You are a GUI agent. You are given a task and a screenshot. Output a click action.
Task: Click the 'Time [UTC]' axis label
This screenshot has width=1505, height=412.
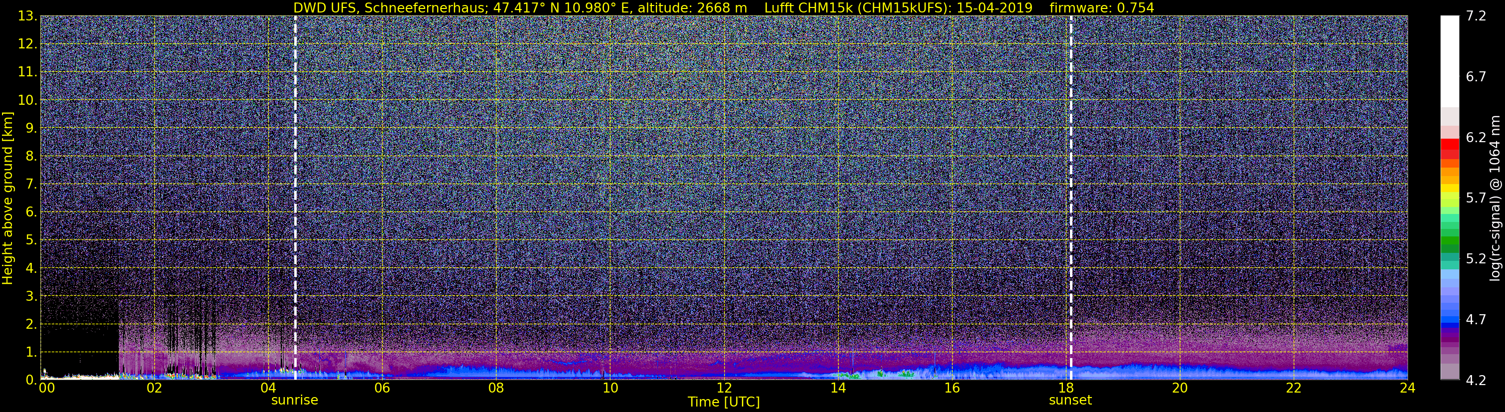724,402
